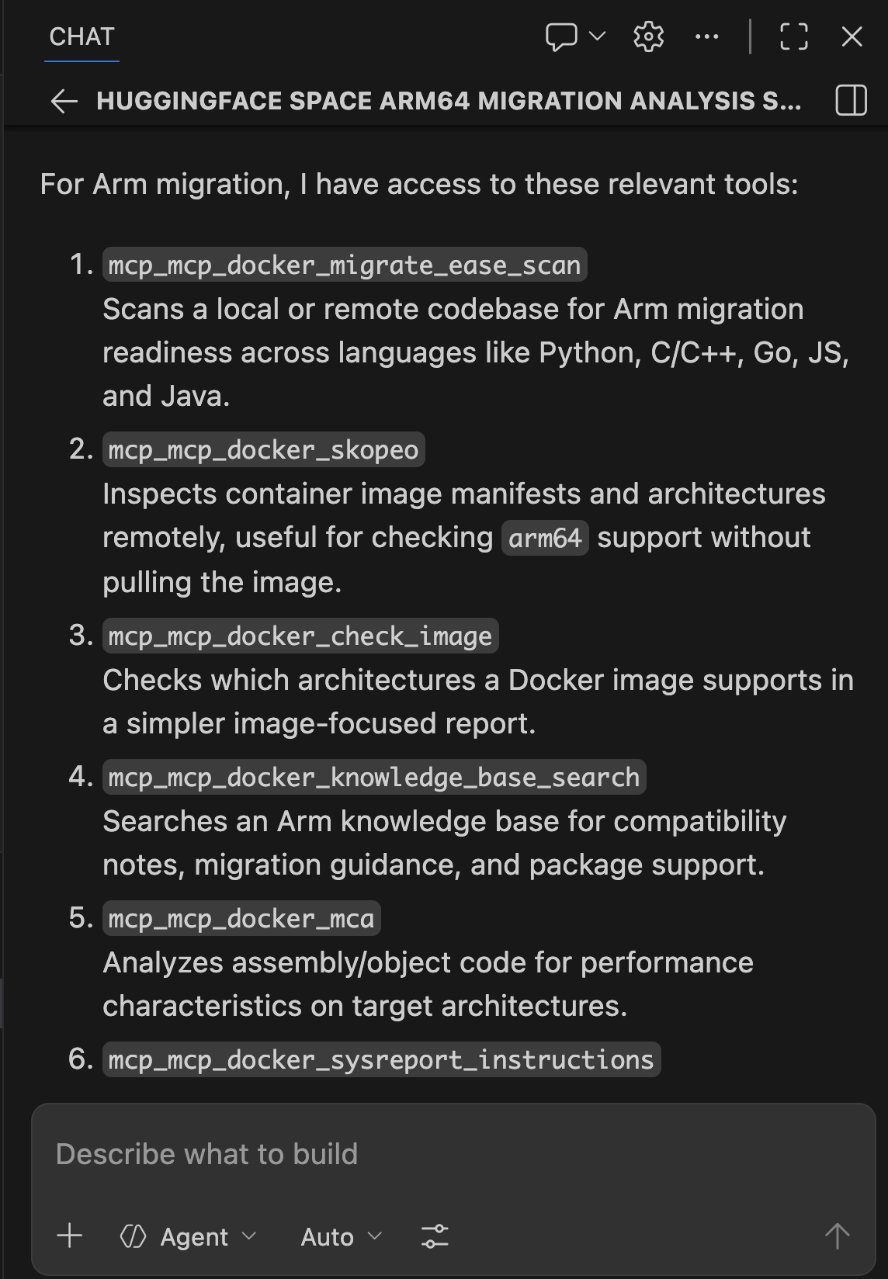Click the mcp_mcp_docker_skopeo tool name
This screenshot has width=888, height=1279.
point(263,450)
